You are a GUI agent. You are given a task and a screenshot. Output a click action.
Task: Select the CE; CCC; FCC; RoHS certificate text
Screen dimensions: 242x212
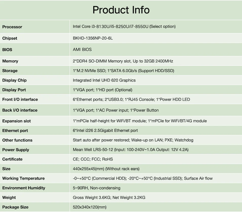coord(93,159)
